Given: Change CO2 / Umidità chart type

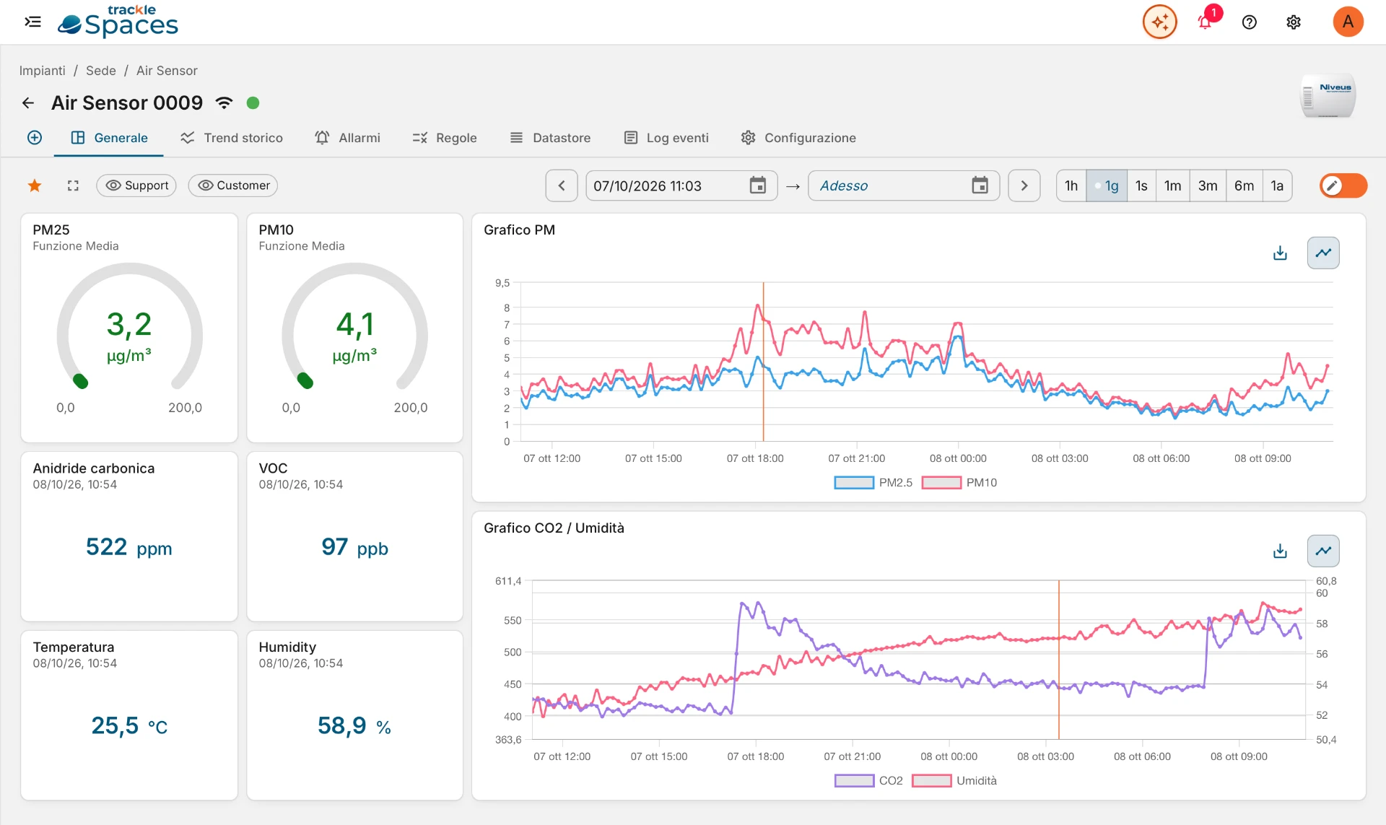Looking at the screenshot, I should click(x=1323, y=551).
